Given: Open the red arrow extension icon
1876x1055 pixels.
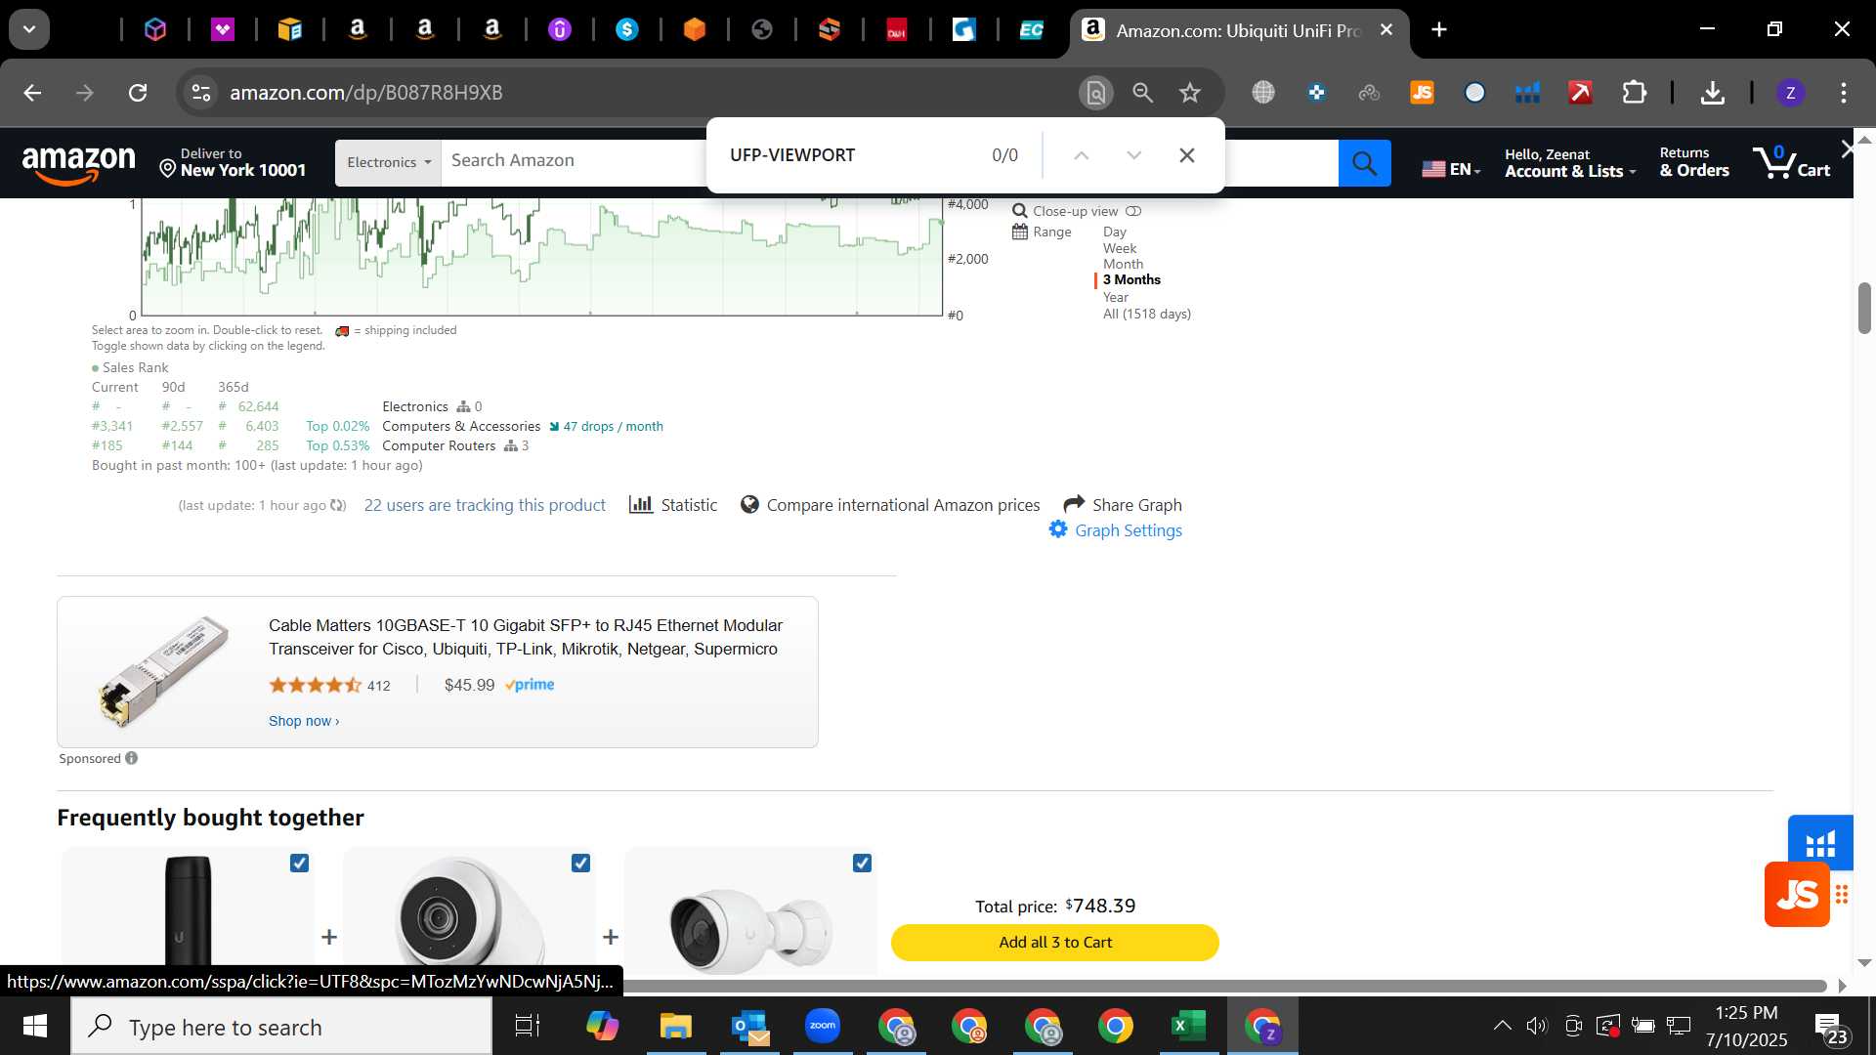Looking at the screenshot, I should (x=1580, y=93).
